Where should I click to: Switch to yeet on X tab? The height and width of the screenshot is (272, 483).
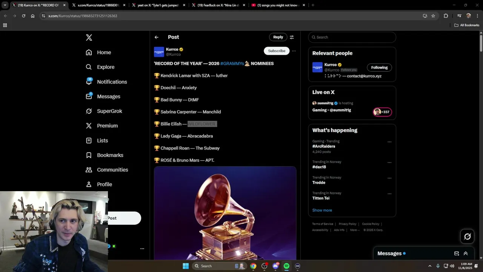[158, 5]
